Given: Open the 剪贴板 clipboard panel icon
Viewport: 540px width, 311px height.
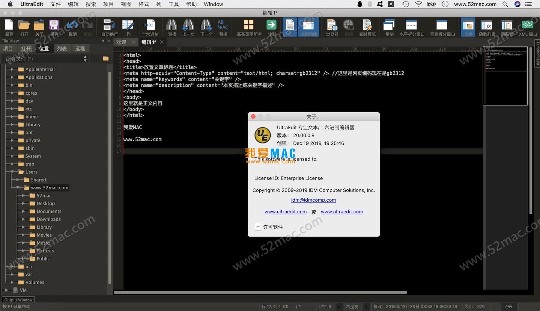Looking at the screenshot, I should click(507, 27).
